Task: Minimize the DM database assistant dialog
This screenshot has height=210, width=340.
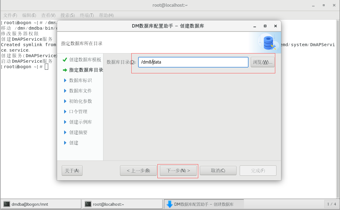Action: (x=255, y=26)
